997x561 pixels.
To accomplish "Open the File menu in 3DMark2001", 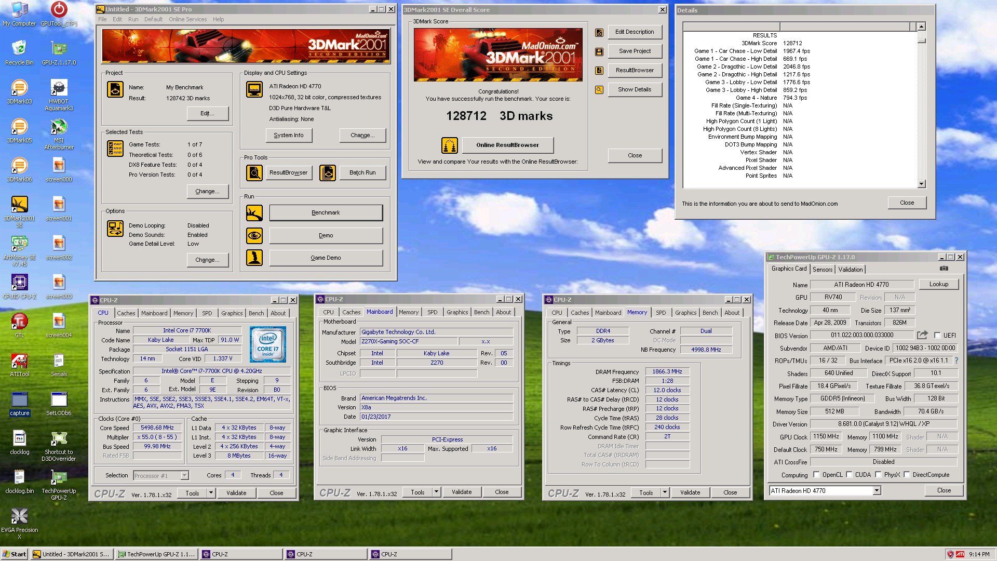I will click(102, 19).
